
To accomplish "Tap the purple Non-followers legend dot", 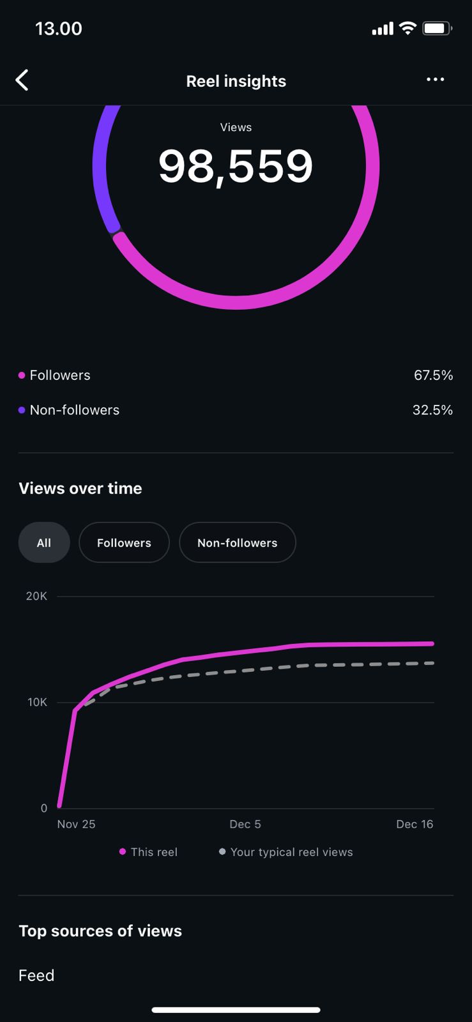I will pyautogui.click(x=22, y=410).
